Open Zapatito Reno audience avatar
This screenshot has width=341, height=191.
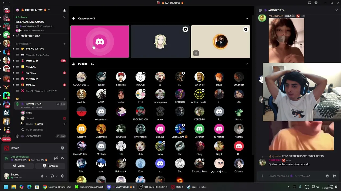tap(200, 164)
